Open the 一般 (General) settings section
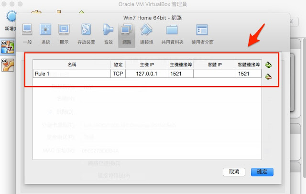This screenshot has width=306, height=194. (x=27, y=34)
